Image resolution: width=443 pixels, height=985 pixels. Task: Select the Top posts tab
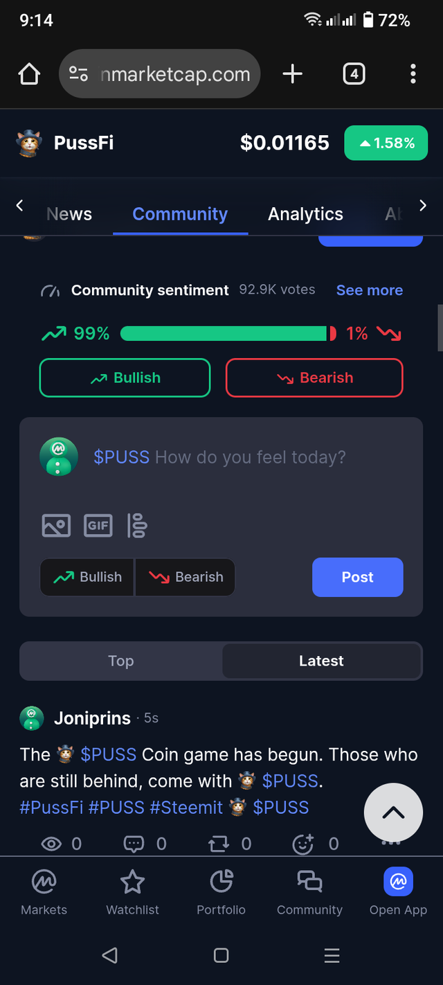click(x=121, y=661)
